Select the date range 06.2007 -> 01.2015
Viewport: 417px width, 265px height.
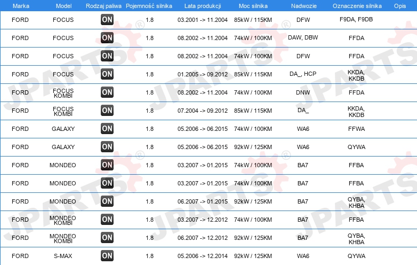tap(203, 201)
